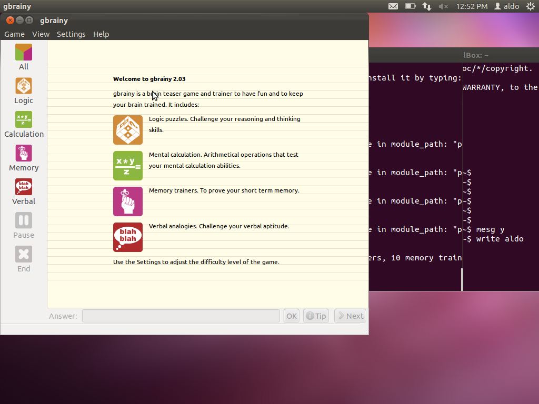This screenshot has width=539, height=404.
Task: Select the Calculation category icon
Action: [23, 119]
